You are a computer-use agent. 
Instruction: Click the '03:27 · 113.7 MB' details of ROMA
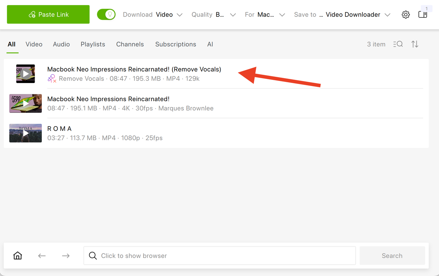point(105,138)
